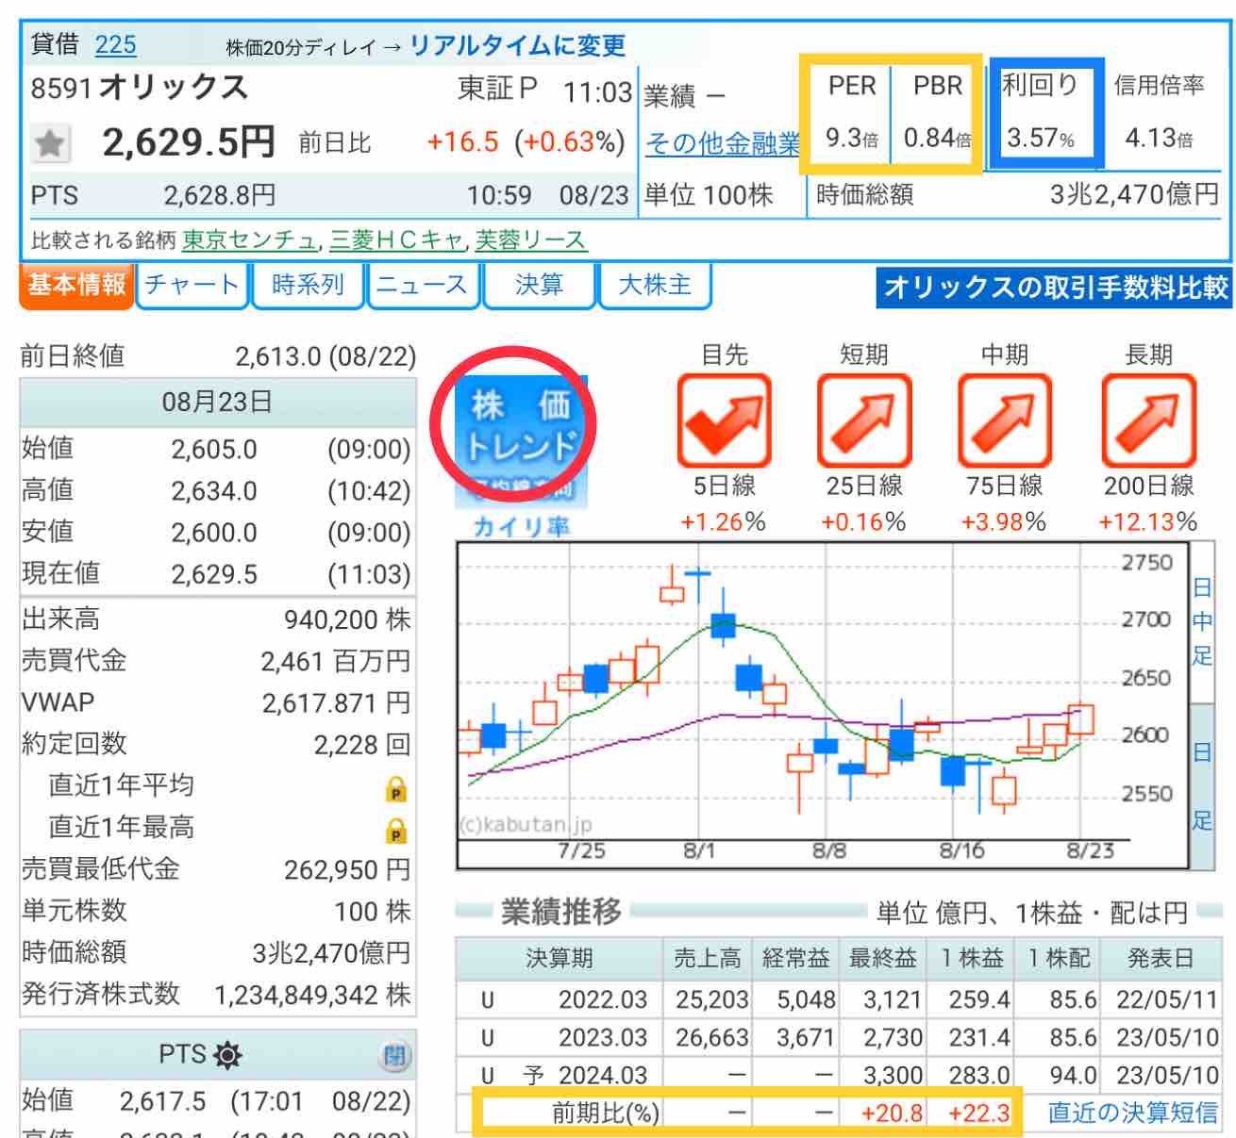Click the カイリ率 label link
This screenshot has height=1138, width=1236.
pyautogui.click(x=521, y=526)
